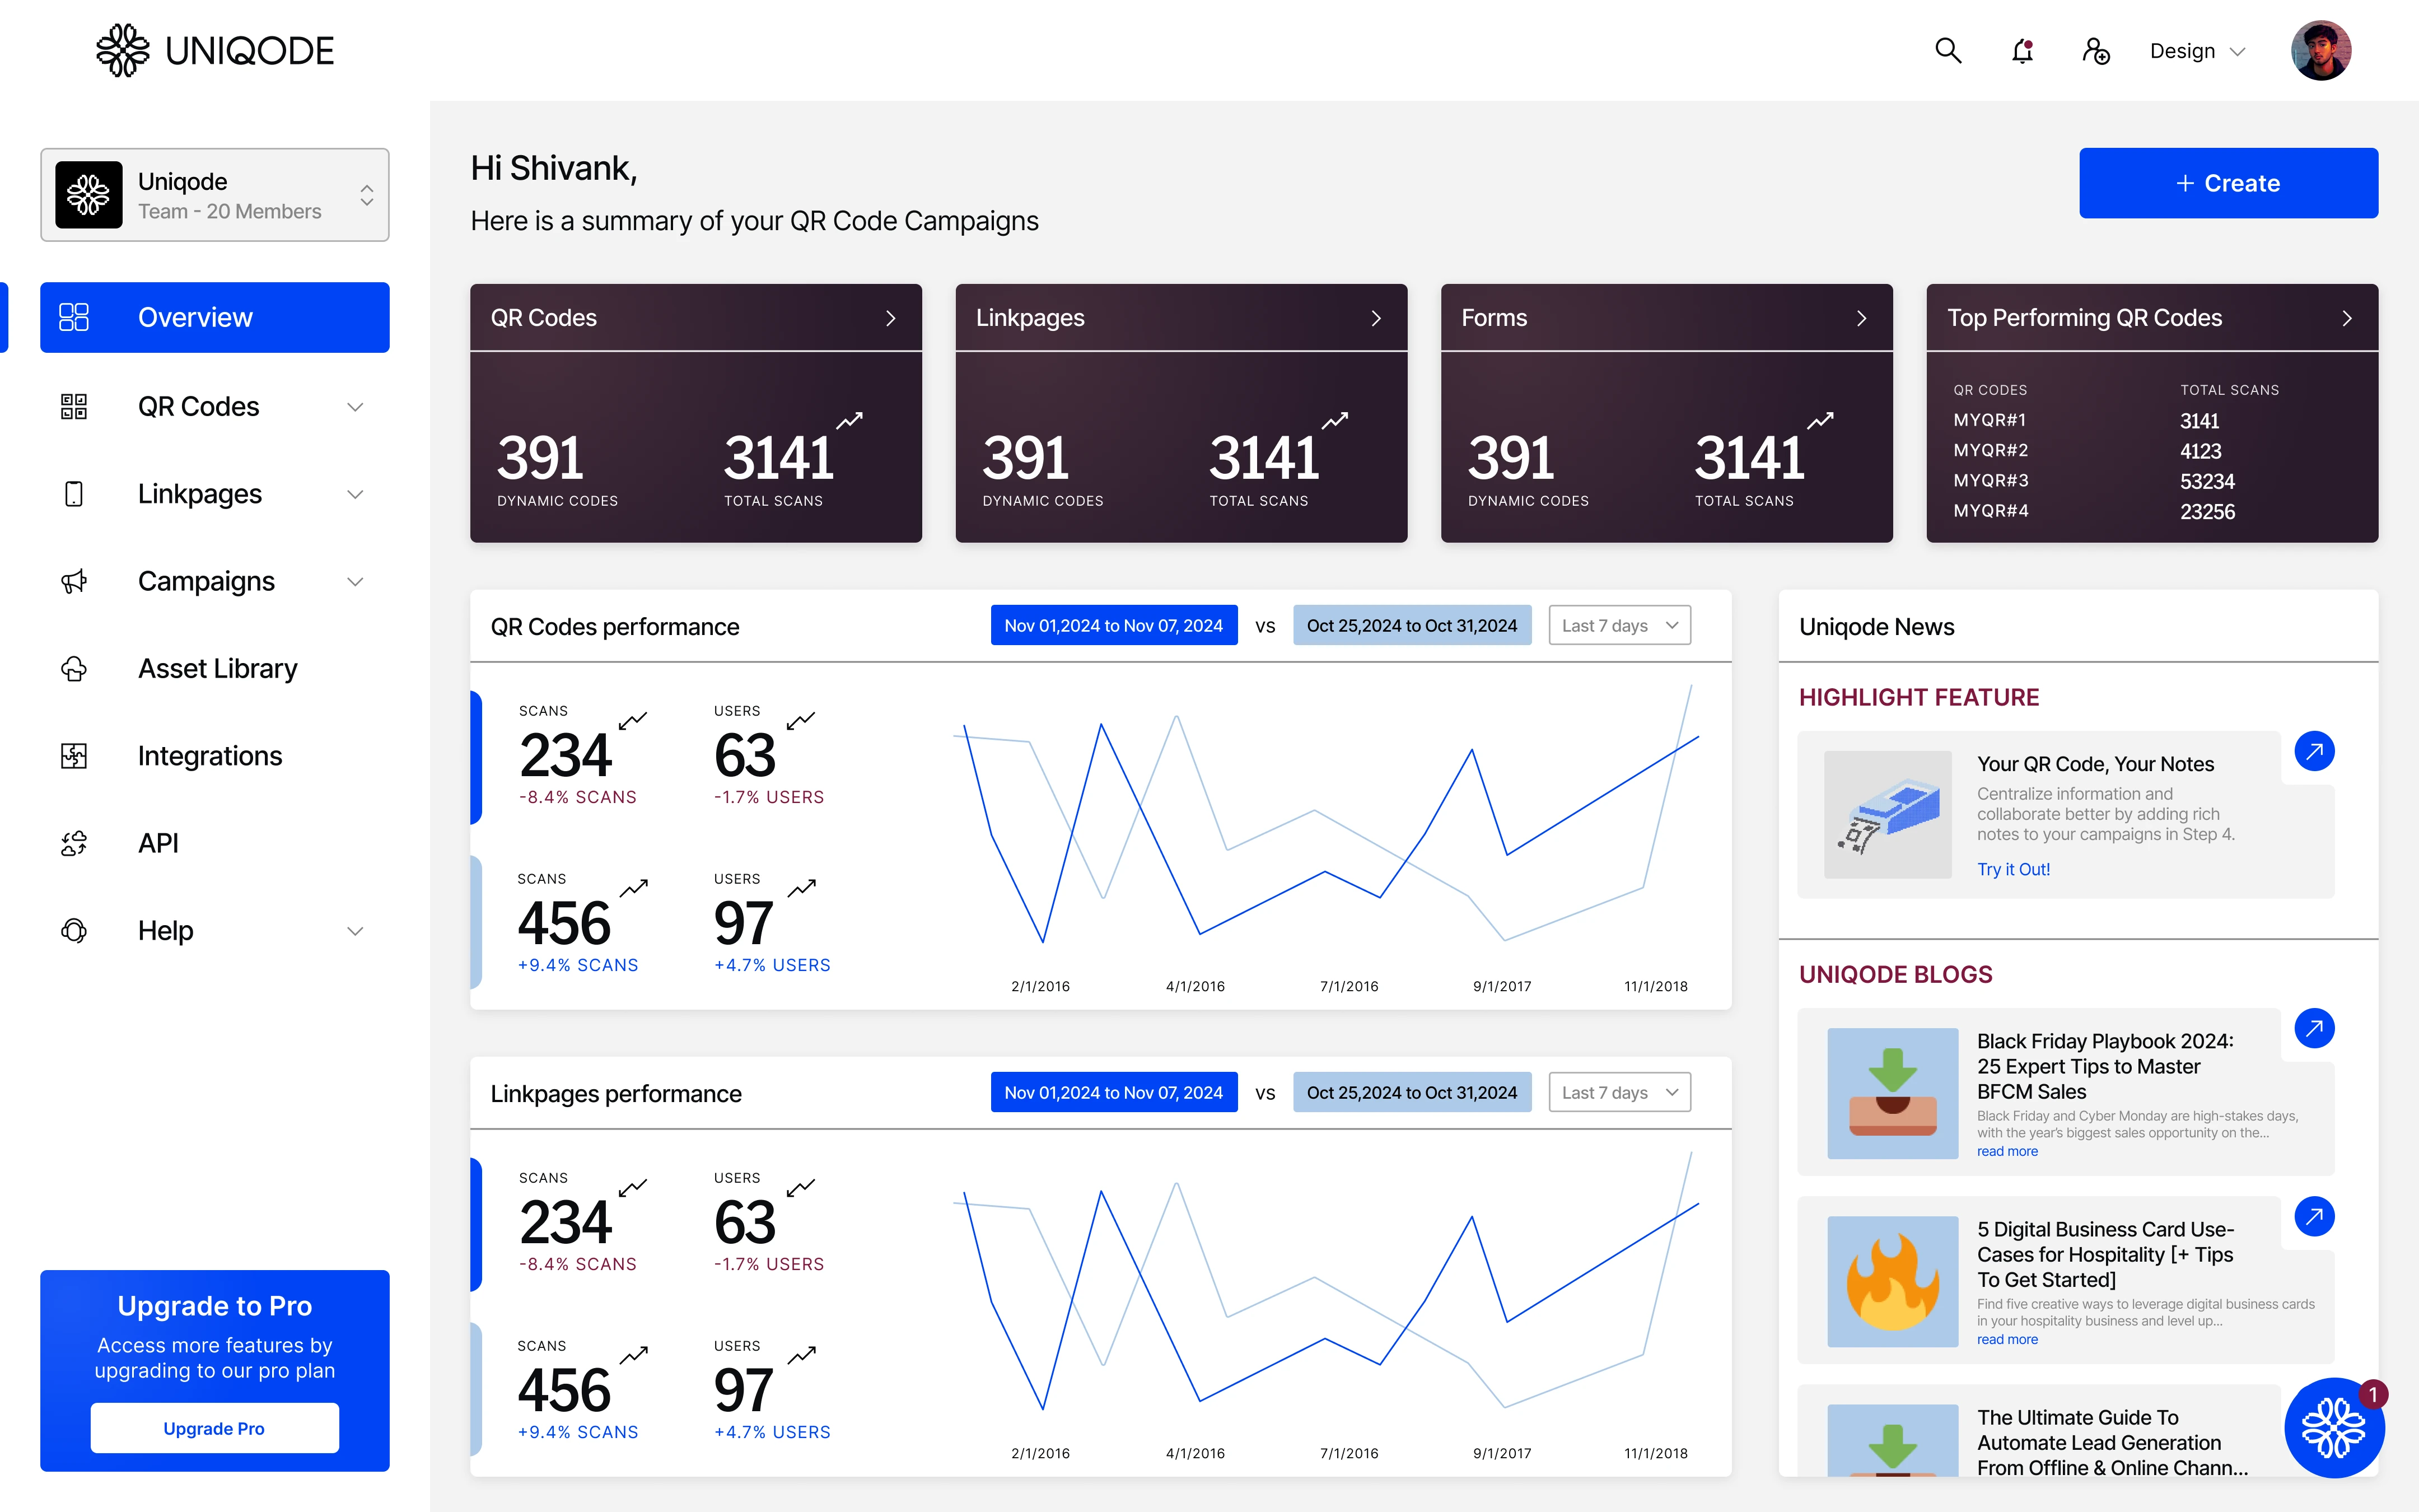Click the Try it Out! link
This screenshot has width=2419, height=1512.
(2013, 869)
